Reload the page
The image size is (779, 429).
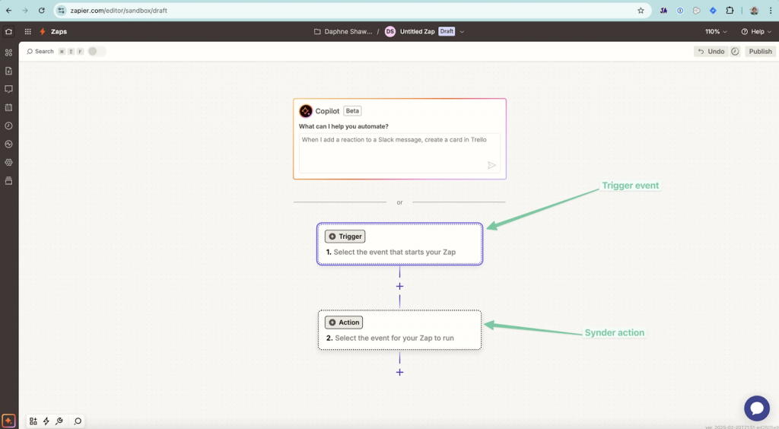42,11
